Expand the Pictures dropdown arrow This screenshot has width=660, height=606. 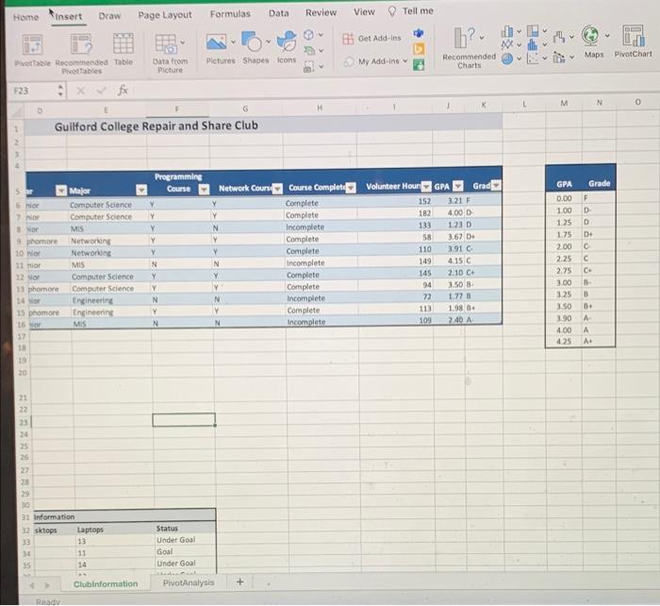(x=233, y=42)
